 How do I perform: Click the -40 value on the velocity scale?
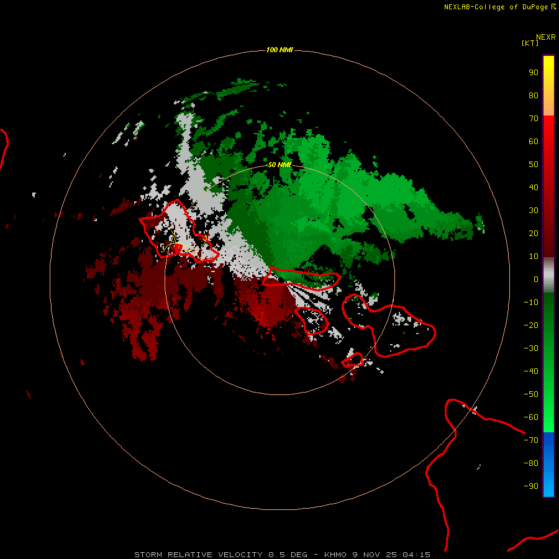(531, 371)
